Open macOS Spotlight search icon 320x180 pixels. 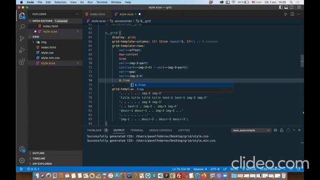pyautogui.click(x=291, y=2)
